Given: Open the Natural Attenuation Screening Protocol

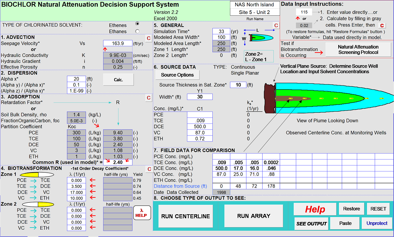Looking at the screenshot, I should click(x=358, y=50).
